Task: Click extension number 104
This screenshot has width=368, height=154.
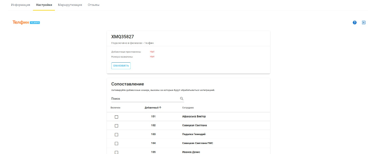Action: click(153, 143)
